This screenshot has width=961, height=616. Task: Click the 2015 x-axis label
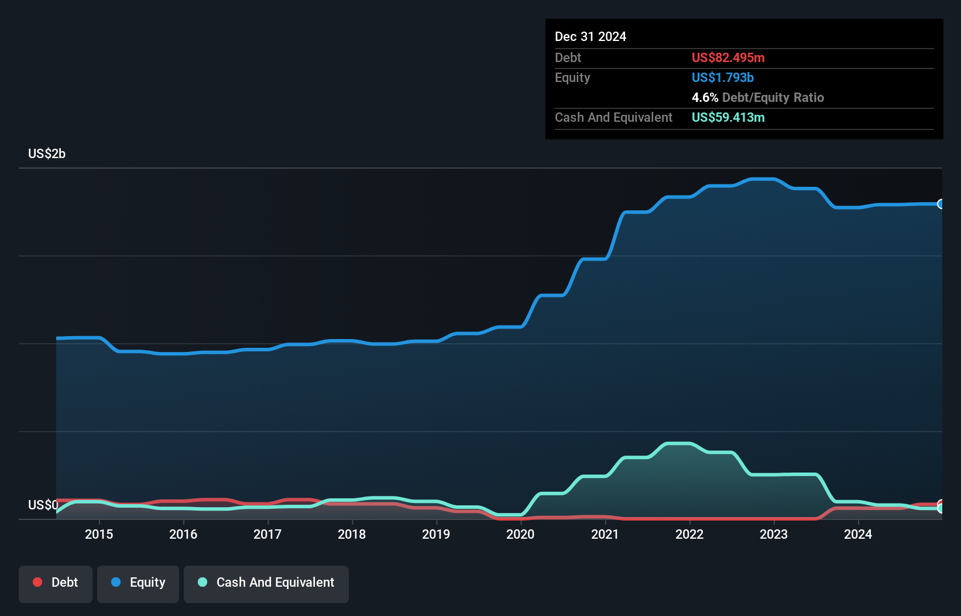[x=99, y=534]
